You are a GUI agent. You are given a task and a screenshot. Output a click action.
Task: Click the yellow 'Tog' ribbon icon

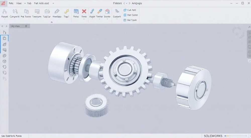pyautogui.click(x=67, y=11)
